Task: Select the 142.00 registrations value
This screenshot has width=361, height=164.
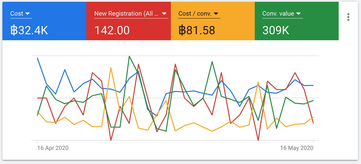Action: pyautogui.click(x=112, y=30)
